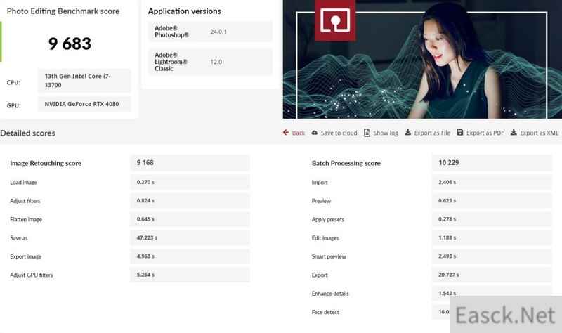Select Smart preview value 2.493 s
The height and width of the screenshot is (333, 562).
pyautogui.click(x=492, y=256)
